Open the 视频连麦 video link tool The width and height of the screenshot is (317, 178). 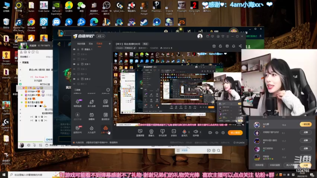tap(77, 103)
